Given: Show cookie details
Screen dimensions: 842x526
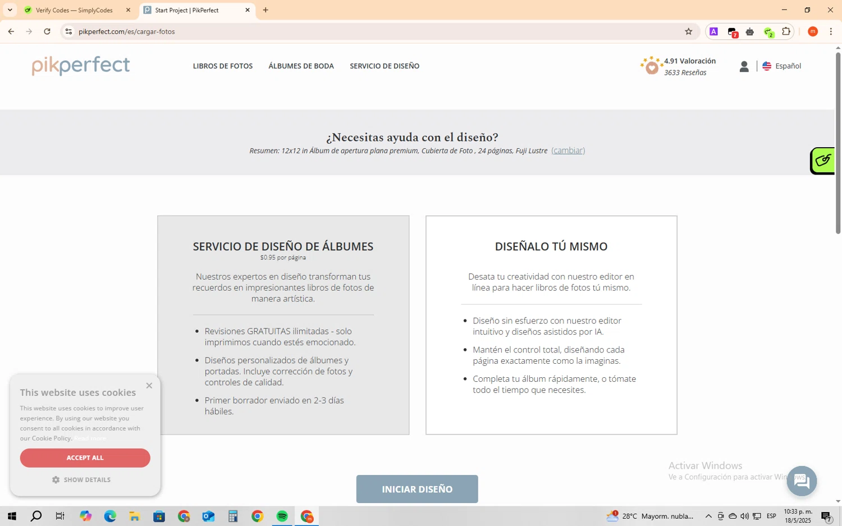Looking at the screenshot, I should [x=81, y=480].
